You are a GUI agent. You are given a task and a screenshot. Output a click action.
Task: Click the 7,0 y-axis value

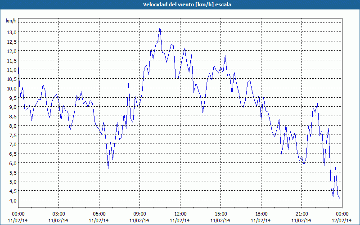tap(13, 144)
